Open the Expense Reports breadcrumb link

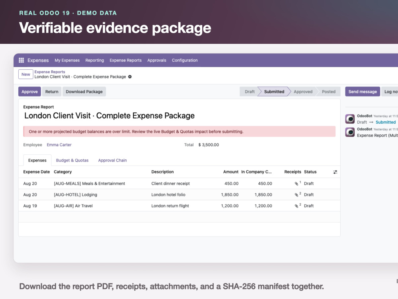[x=50, y=72]
